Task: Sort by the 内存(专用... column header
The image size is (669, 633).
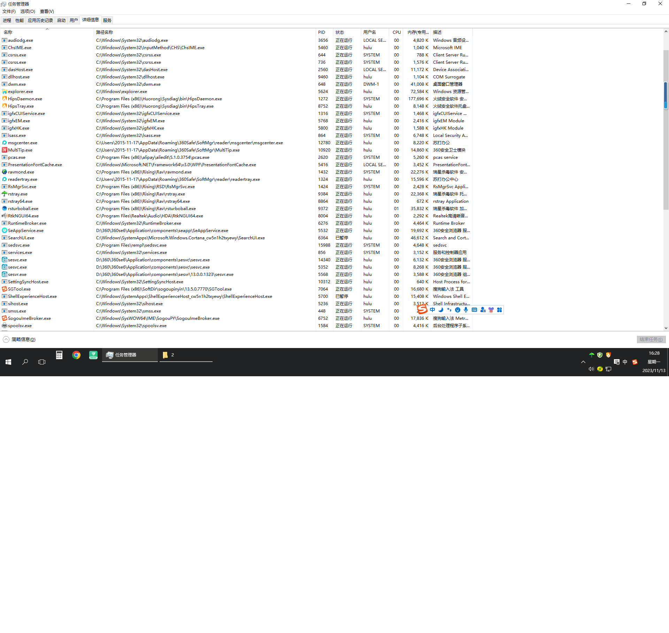Action: tap(417, 32)
